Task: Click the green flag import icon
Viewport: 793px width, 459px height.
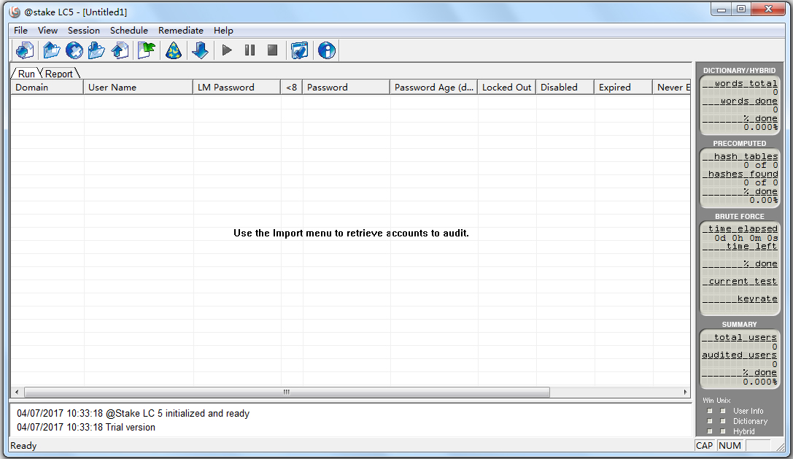Action: pyautogui.click(x=147, y=50)
